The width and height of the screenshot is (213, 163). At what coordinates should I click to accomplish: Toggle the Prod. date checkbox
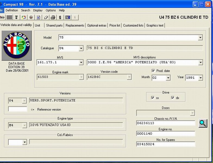coord(153,71)
